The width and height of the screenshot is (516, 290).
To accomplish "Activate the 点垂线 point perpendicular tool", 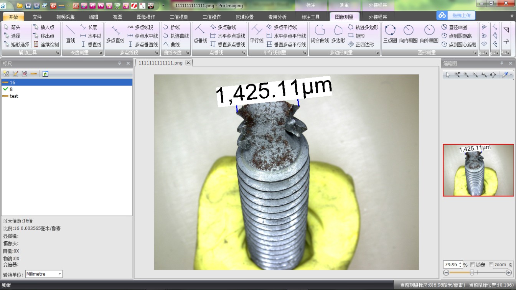I will (200, 33).
